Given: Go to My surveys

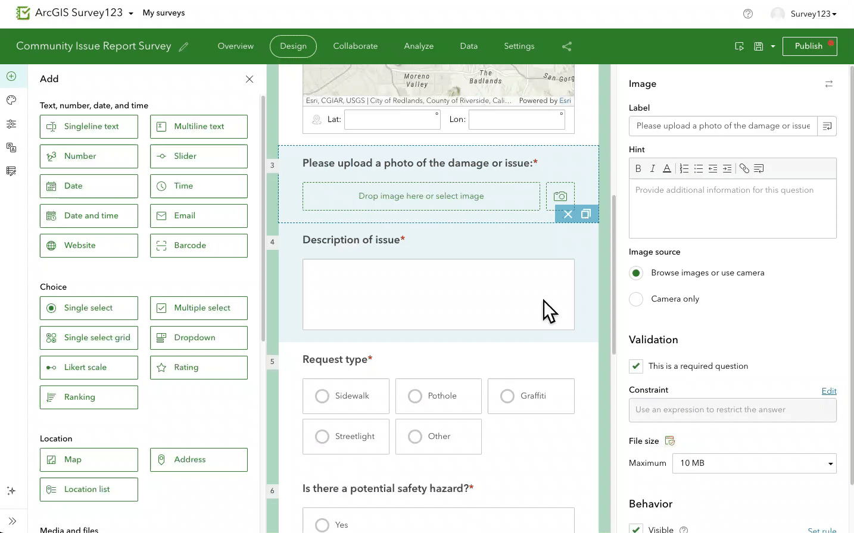Looking at the screenshot, I should 163,12.
